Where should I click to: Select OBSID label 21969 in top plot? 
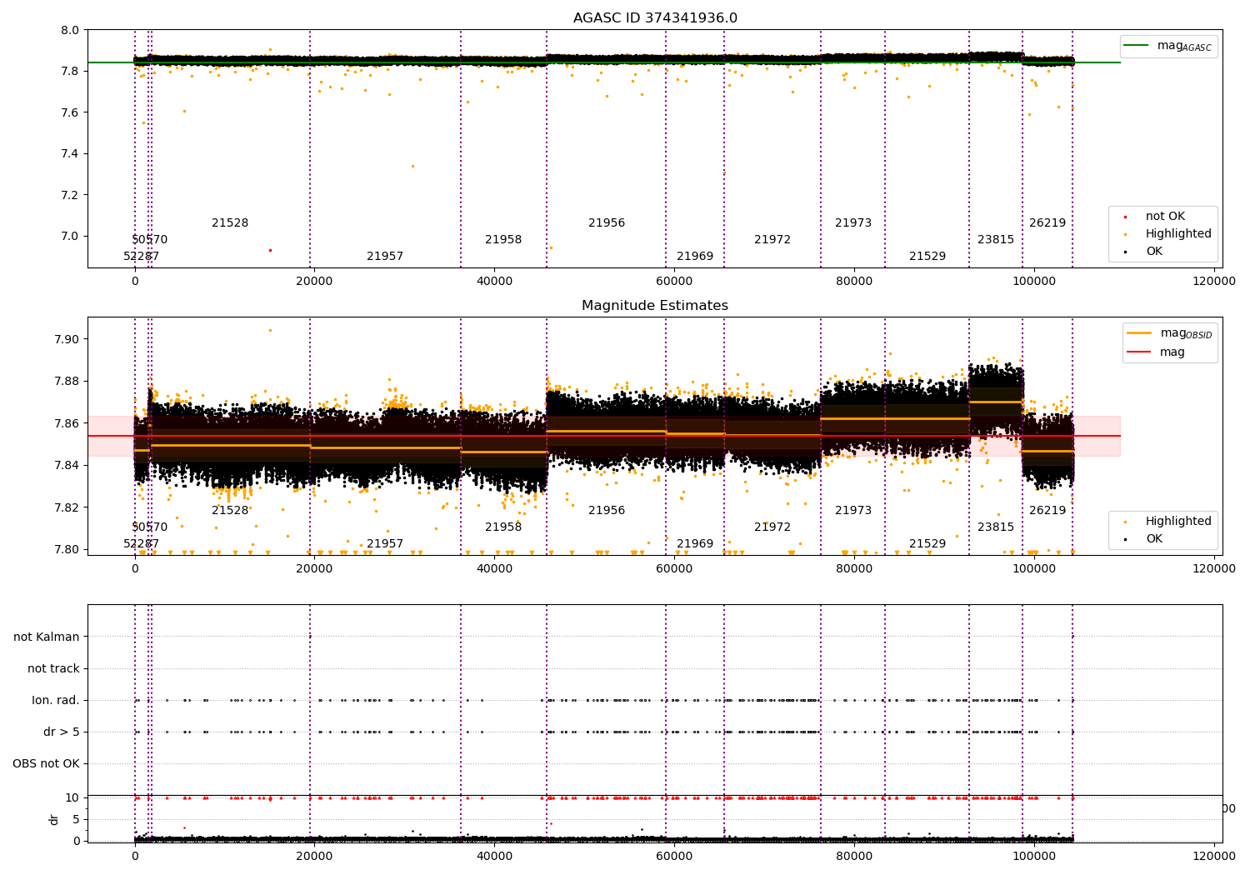695,257
